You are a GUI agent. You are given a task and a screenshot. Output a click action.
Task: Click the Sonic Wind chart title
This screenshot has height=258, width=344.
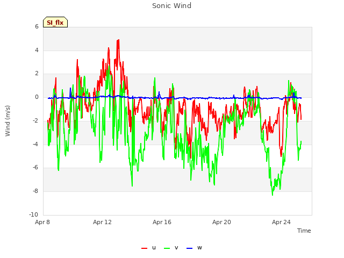pos(172,6)
